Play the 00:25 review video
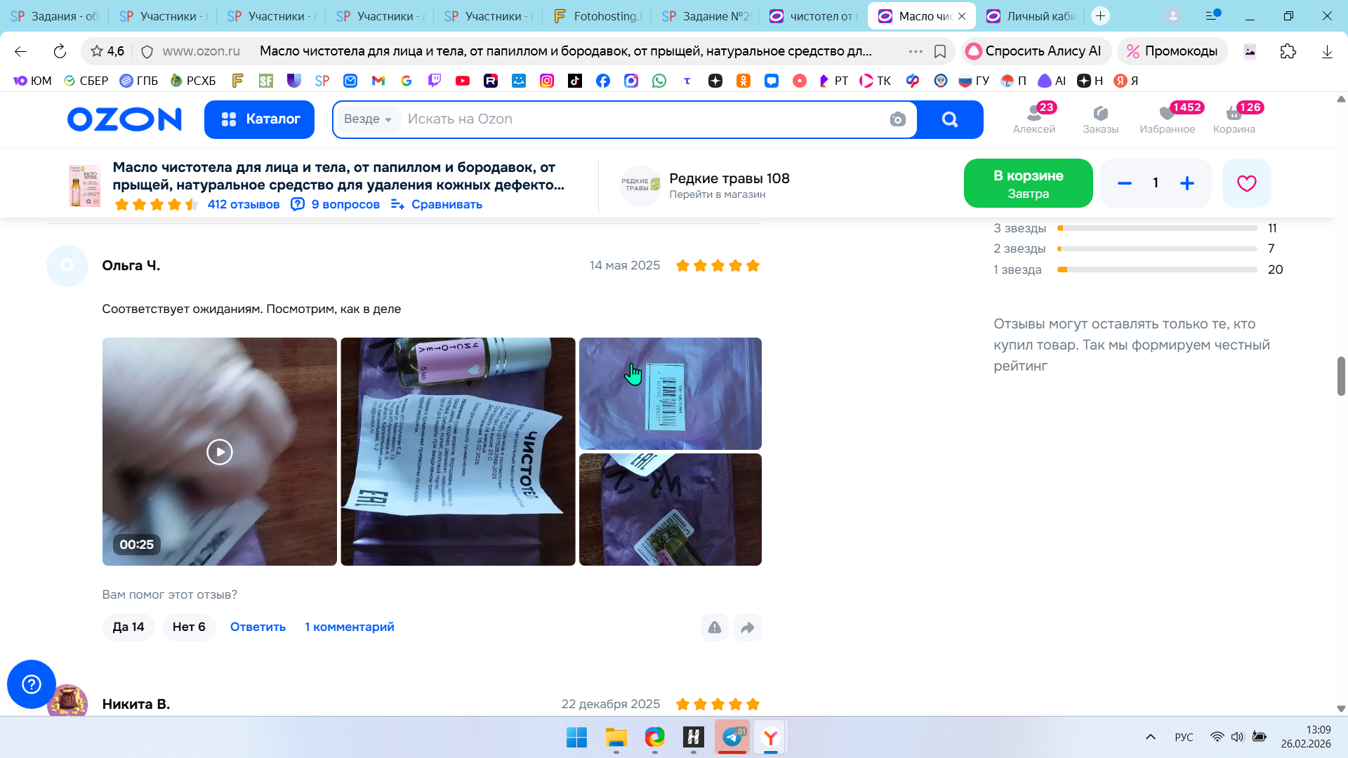The height and width of the screenshot is (758, 1348). pyautogui.click(x=220, y=452)
